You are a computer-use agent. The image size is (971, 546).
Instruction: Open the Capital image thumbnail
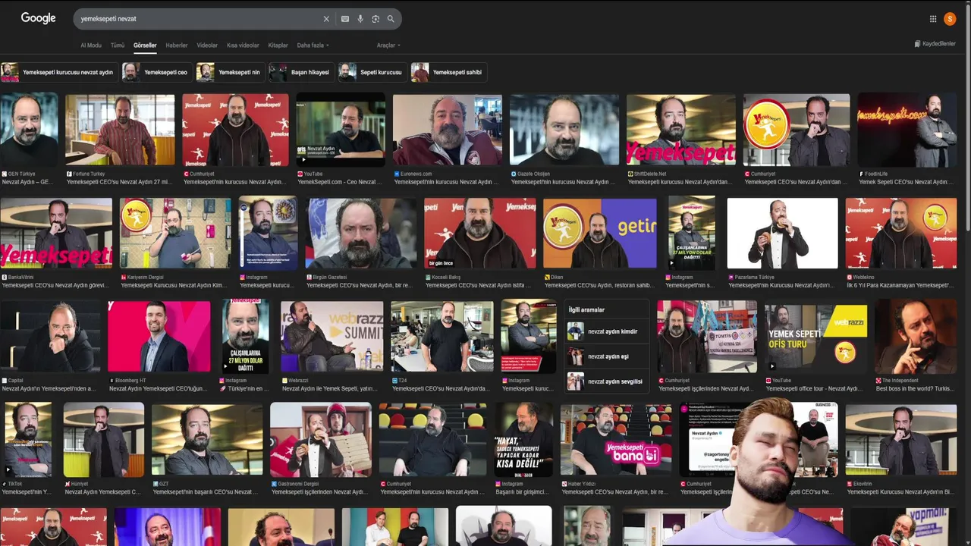tap(50, 336)
